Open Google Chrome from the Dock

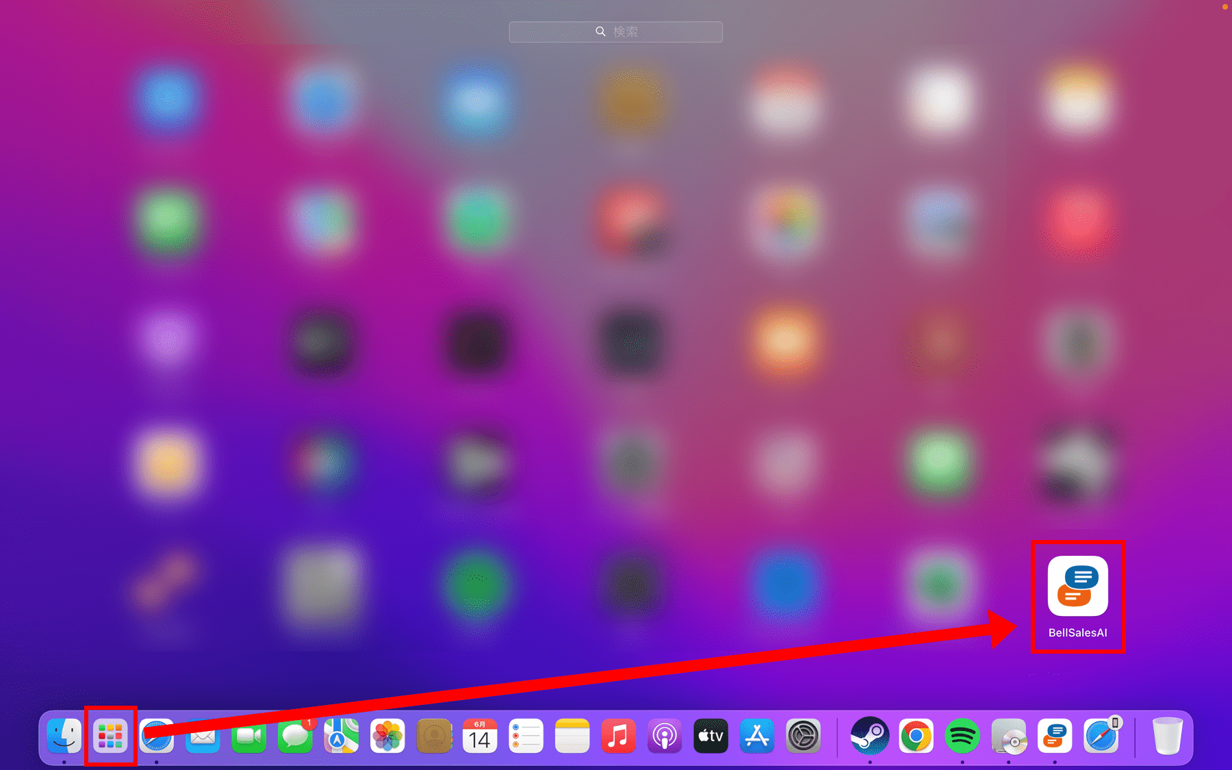click(916, 736)
